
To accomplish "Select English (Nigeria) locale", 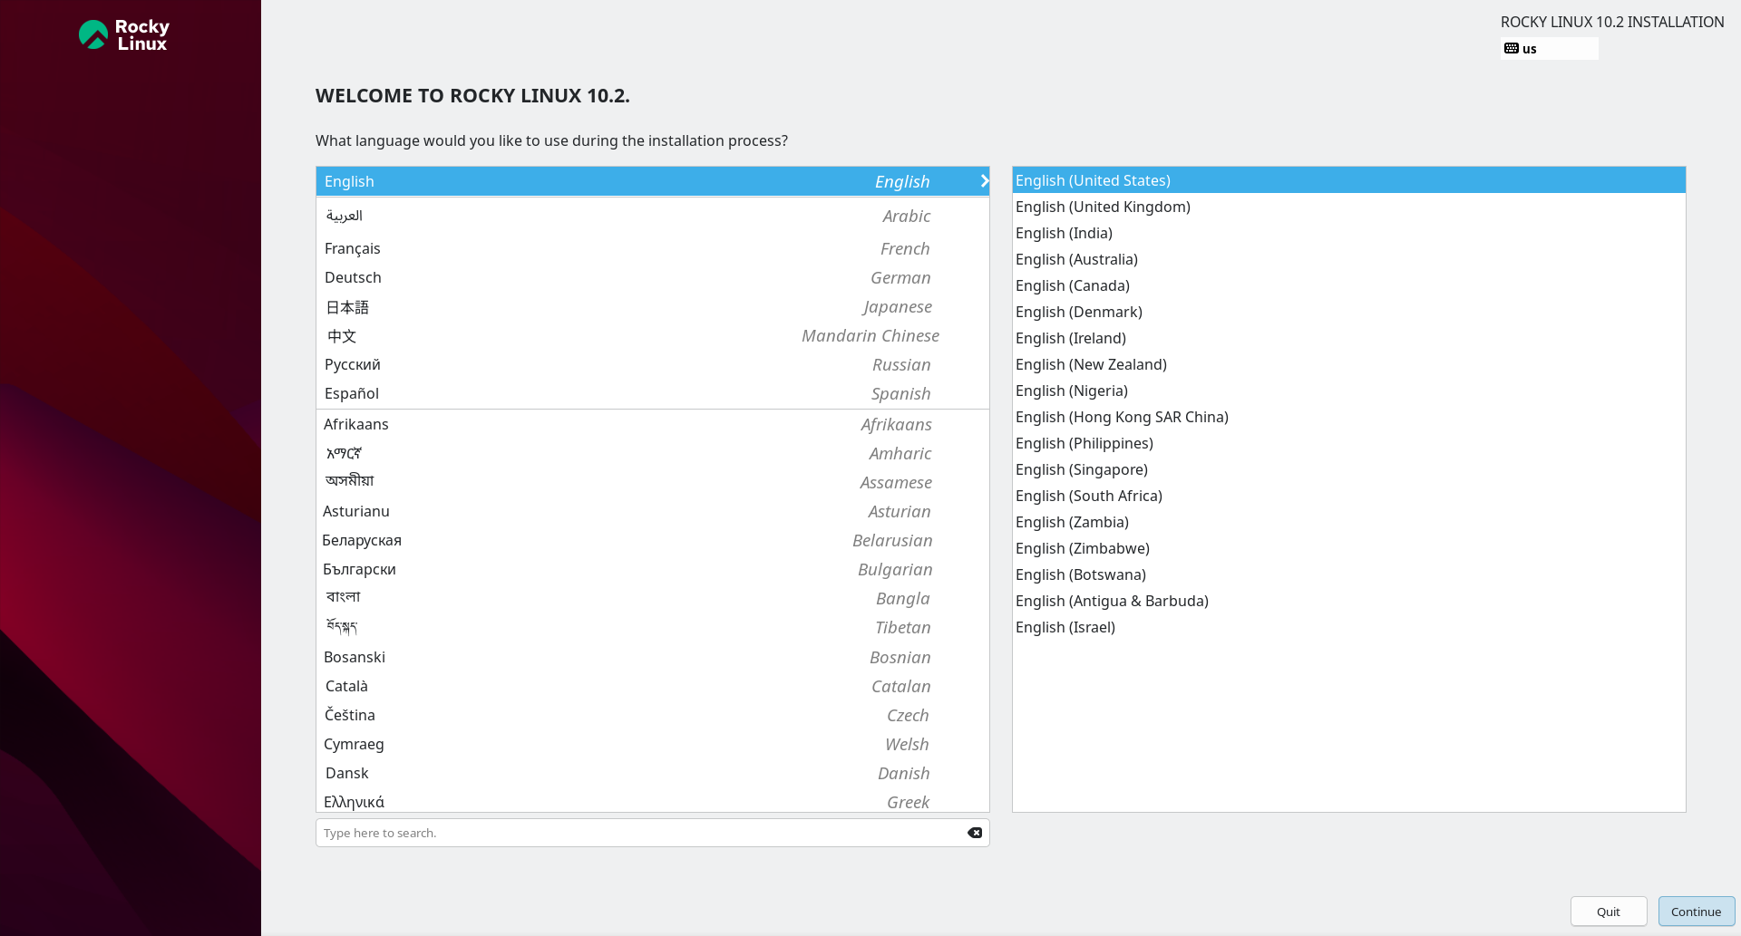I will tap(1349, 391).
